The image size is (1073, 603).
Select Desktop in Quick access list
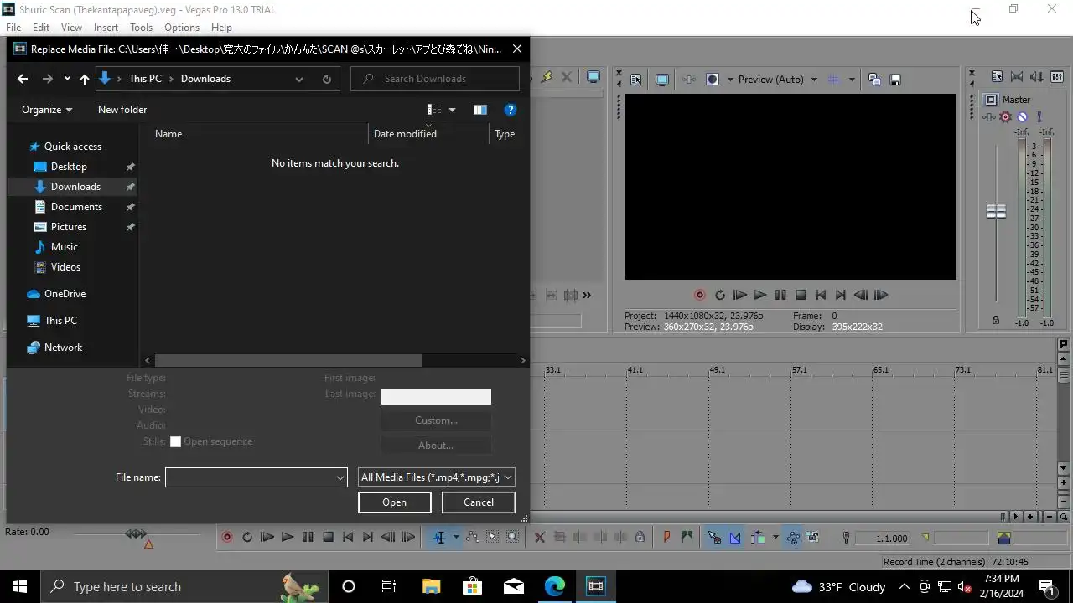[69, 167]
